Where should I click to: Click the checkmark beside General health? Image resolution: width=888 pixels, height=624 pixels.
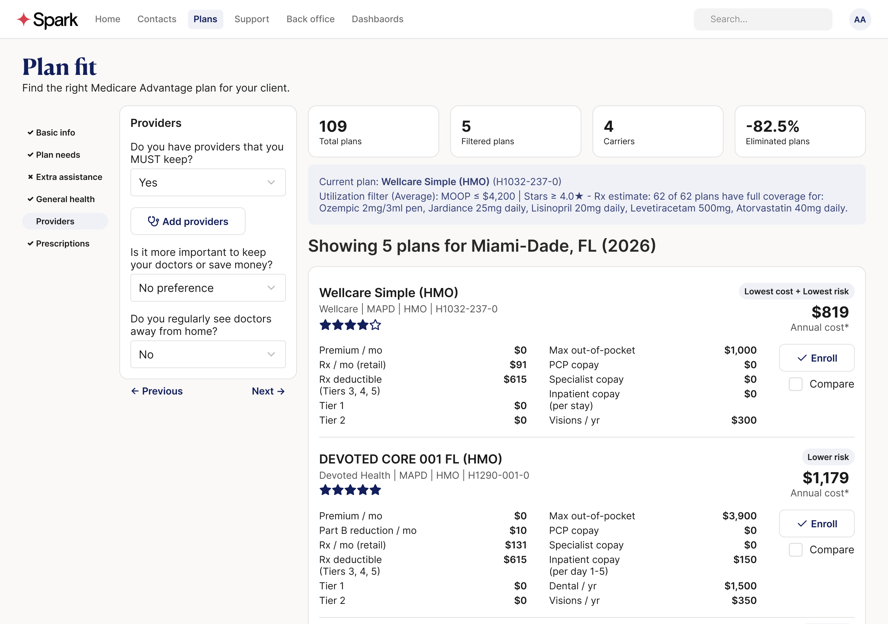click(30, 199)
